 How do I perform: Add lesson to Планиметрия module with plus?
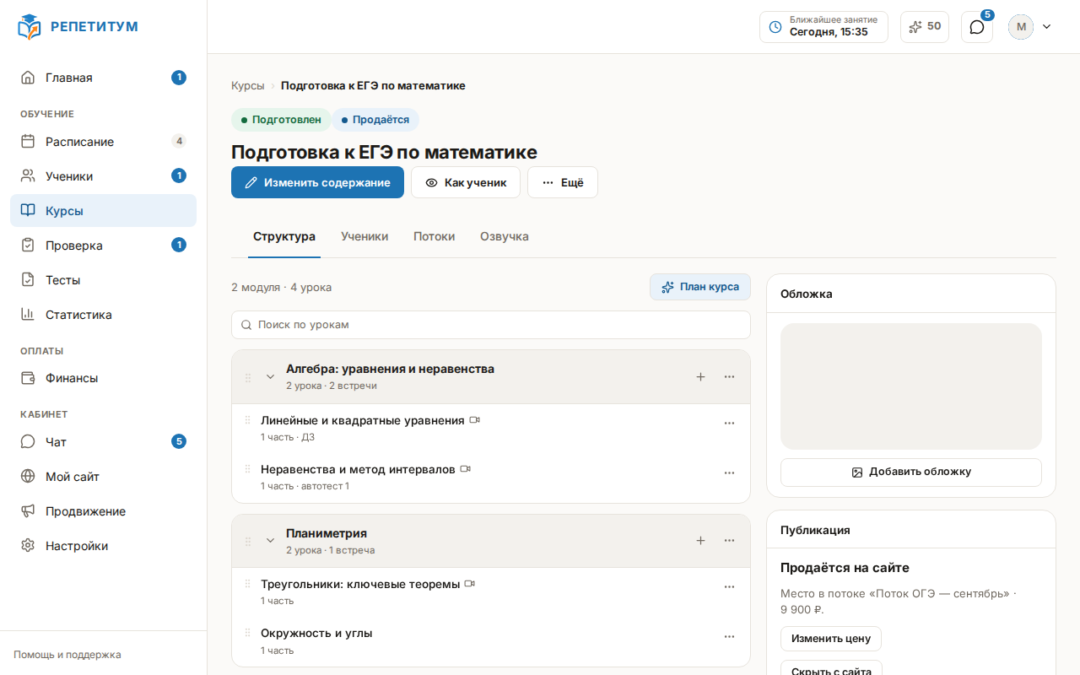pos(700,541)
